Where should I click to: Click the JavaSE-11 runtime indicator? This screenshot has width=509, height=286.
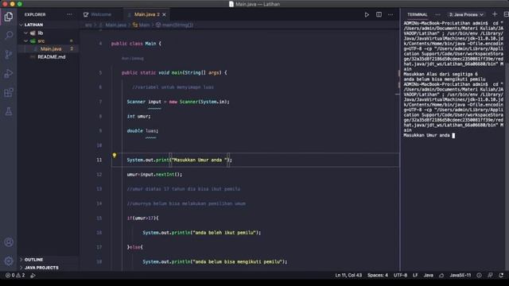pos(460,276)
